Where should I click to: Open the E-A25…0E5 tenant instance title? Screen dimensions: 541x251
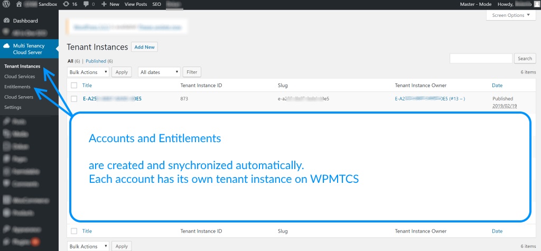coord(112,99)
